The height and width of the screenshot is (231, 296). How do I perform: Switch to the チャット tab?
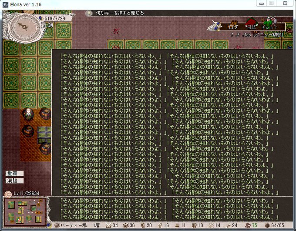tap(270, 27)
